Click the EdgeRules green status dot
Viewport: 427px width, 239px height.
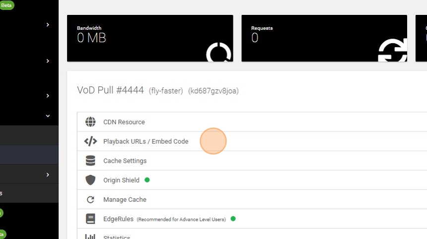(233, 219)
